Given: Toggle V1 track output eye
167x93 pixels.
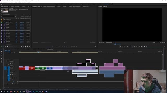Looking at the screenshot, I should click(12, 67).
